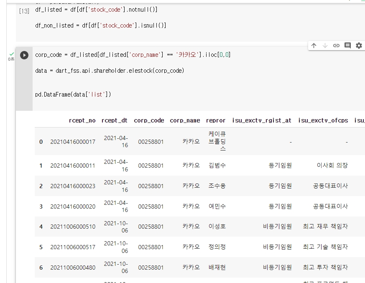Click position cell 이사회 의장
The height and width of the screenshot is (283, 365).
pos(332,166)
